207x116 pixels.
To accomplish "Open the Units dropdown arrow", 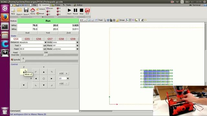I will [x=77, y=42].
